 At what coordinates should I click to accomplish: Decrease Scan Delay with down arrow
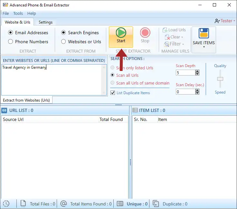pyautogui.click(x=197, y=93)
